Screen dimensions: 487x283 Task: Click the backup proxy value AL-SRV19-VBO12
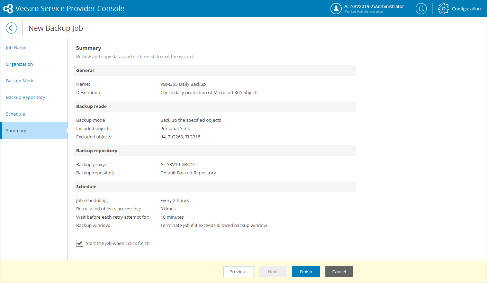pyautogui.click(x=178, y=164)
